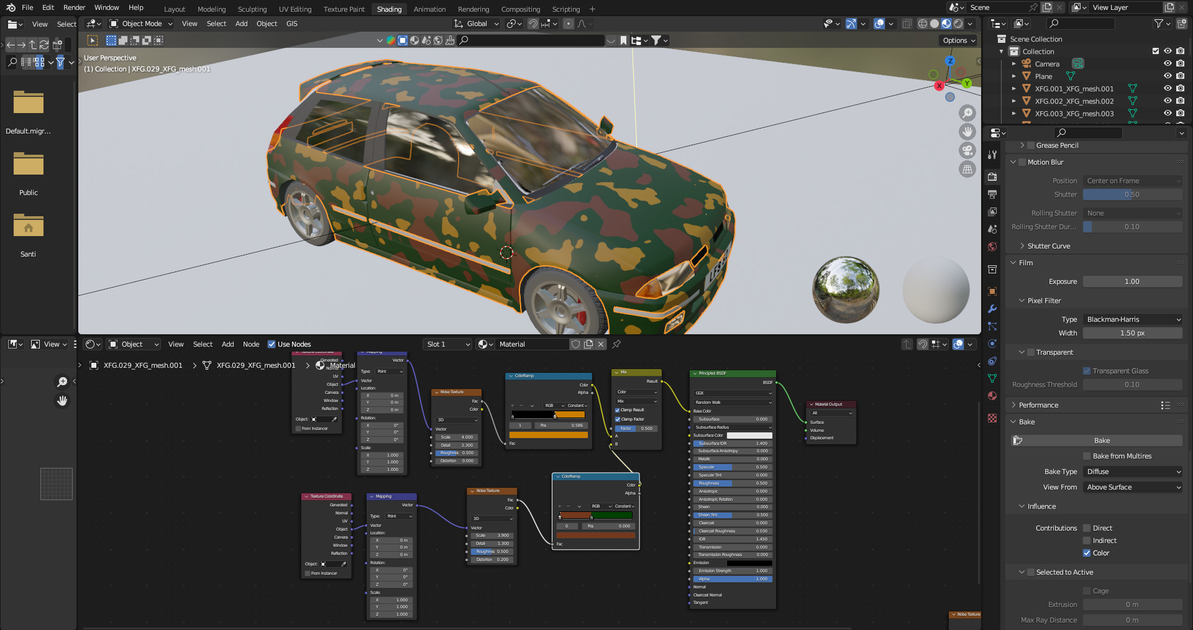This screenshot has height=630, width=1193.
Task: Expand the Camera item in outliner
Action: tap(1013, 64)
